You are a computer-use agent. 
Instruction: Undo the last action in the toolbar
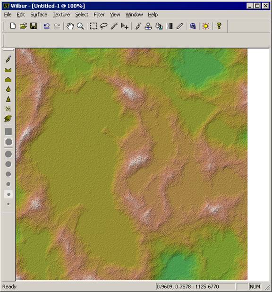pyautogui.click(x=47, y=26)
